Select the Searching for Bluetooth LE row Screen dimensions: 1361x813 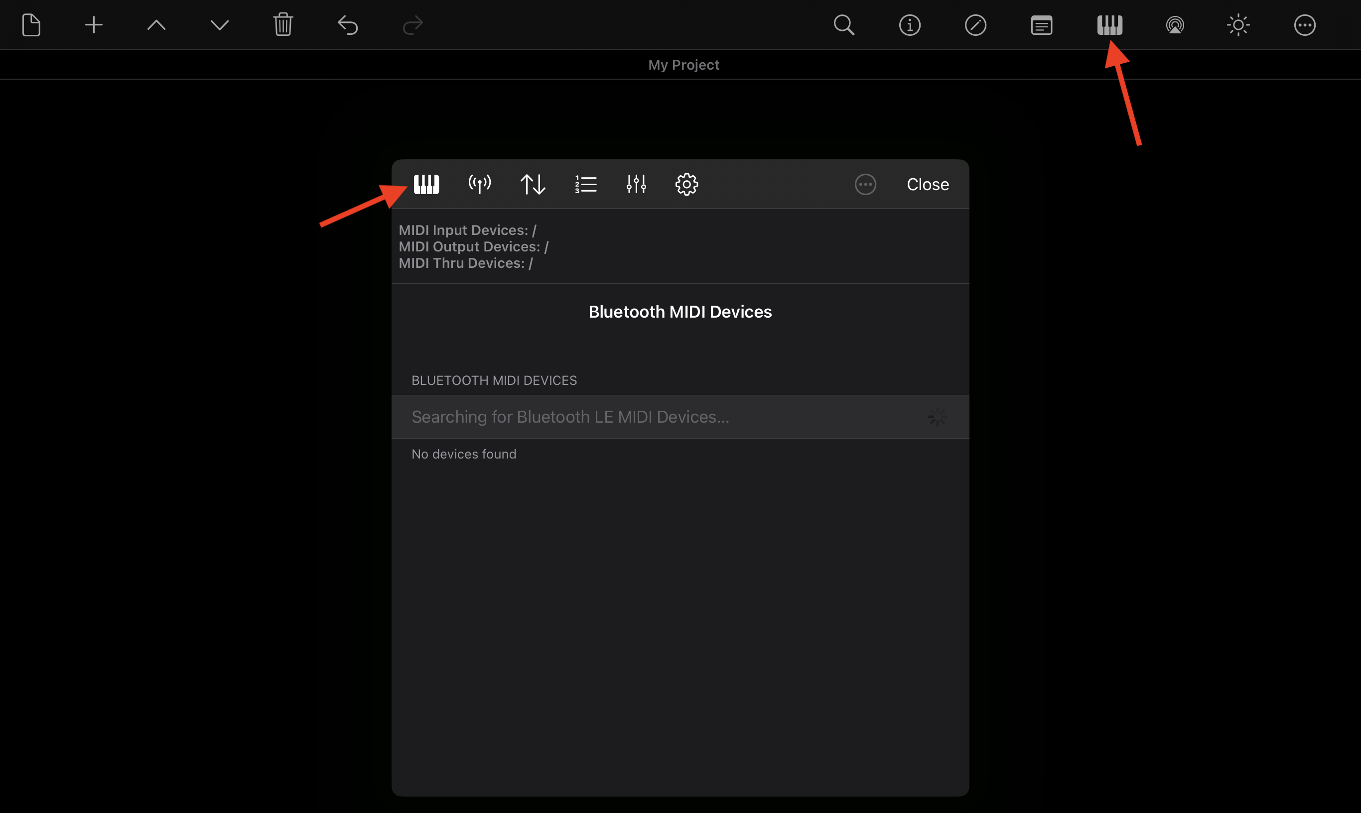coord(680,417)
